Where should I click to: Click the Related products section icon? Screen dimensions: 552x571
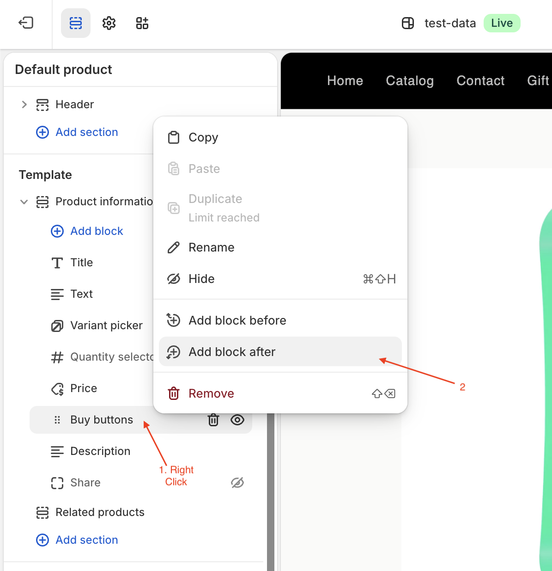pos(42,512)
